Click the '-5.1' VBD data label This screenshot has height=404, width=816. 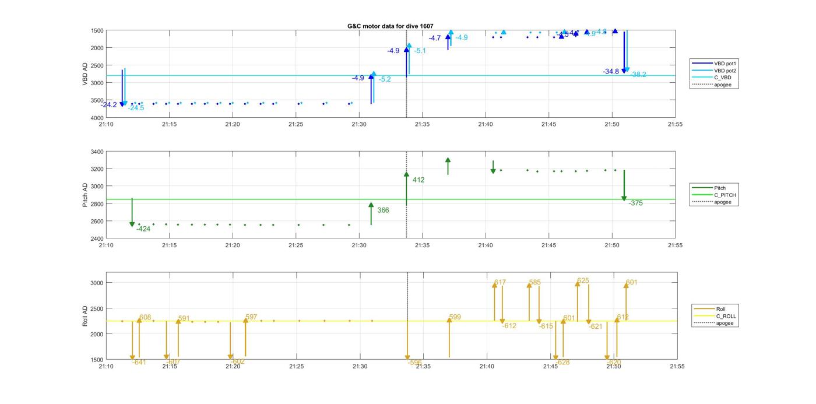(x=420, y=51)
